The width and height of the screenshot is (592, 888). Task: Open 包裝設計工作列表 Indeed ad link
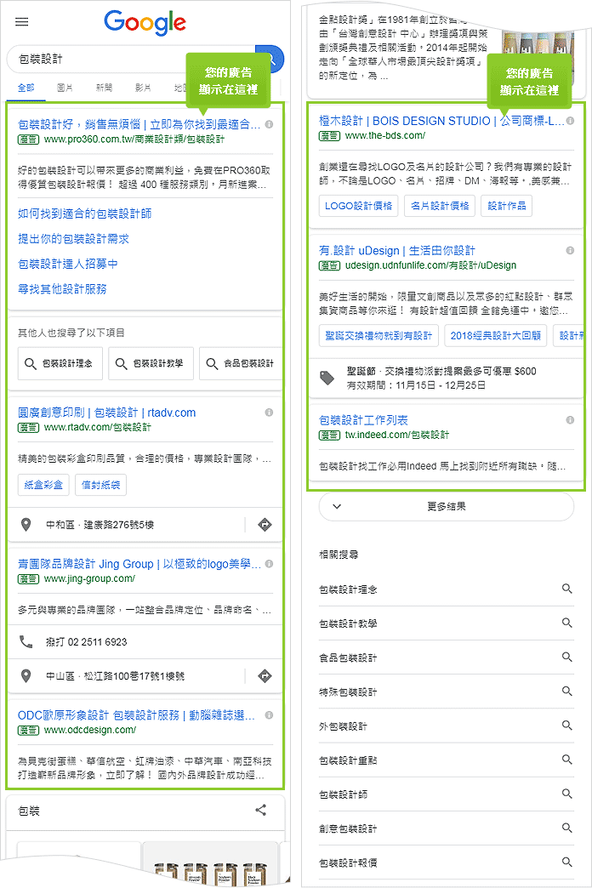coord(363,420)
